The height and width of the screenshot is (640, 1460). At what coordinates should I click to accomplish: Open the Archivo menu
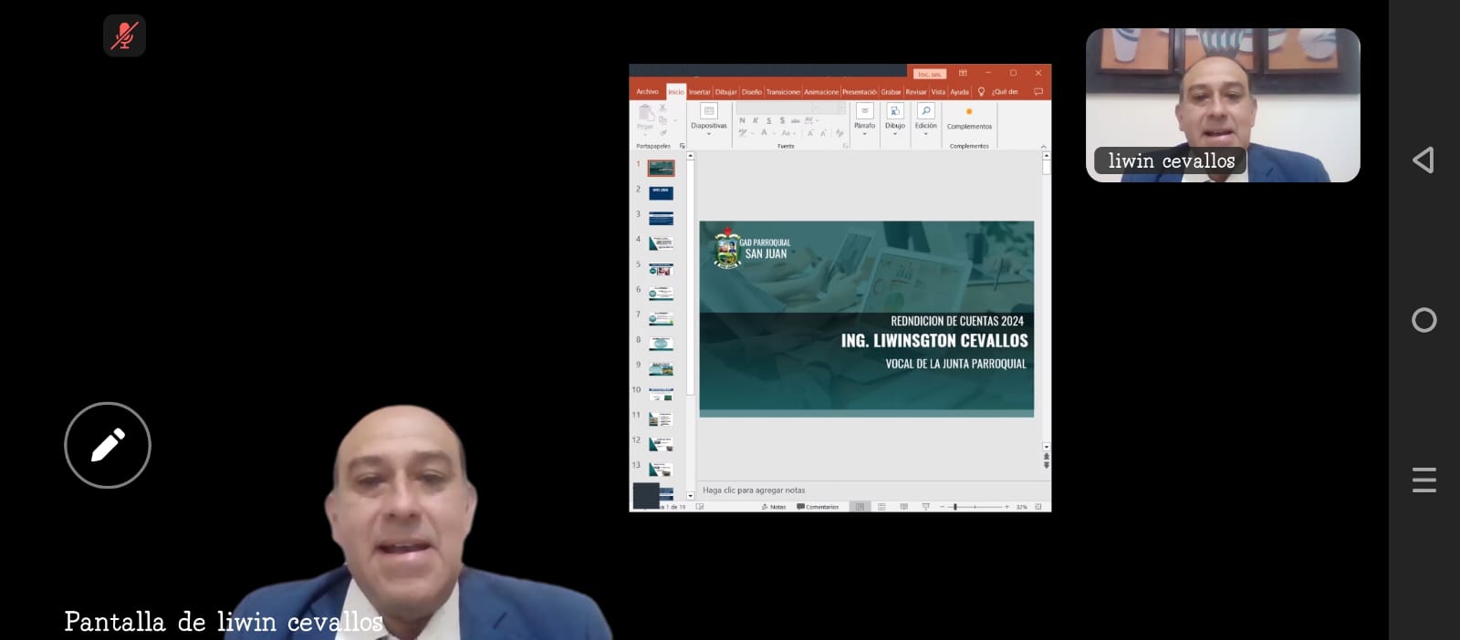(x=647, y=92)
